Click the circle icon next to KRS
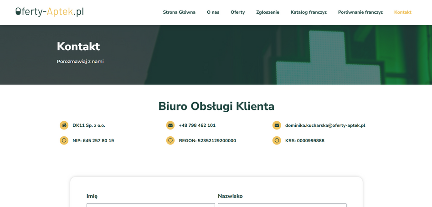432x207 pixels. (x=277, y=140)
